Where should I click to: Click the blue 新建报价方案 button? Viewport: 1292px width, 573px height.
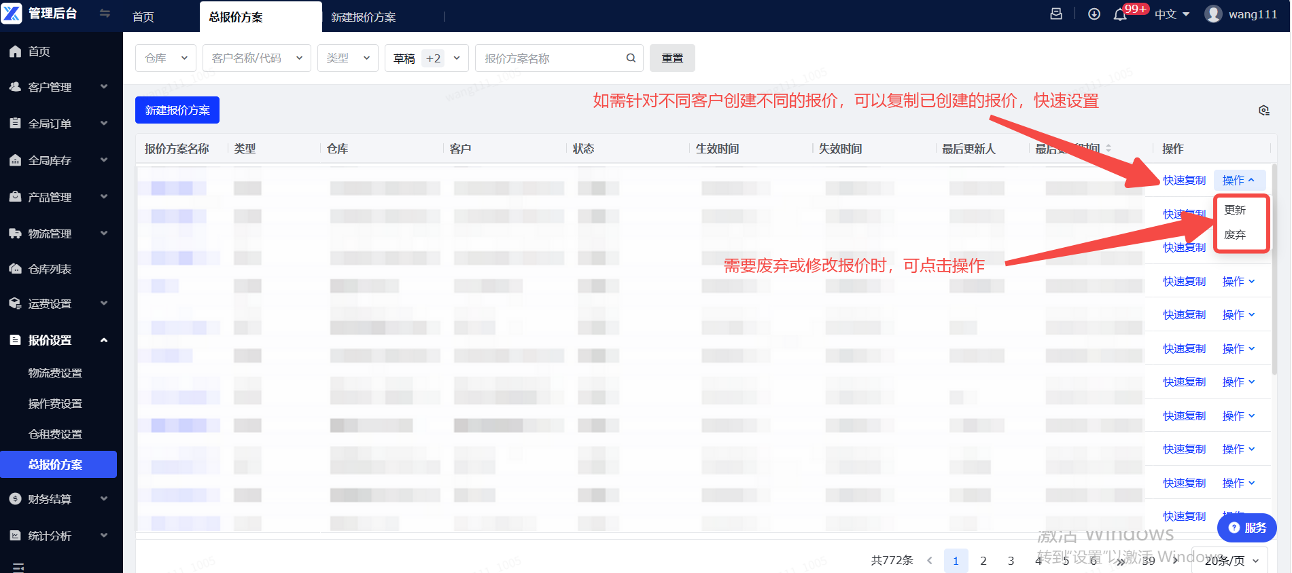click(x=177, y=110)
